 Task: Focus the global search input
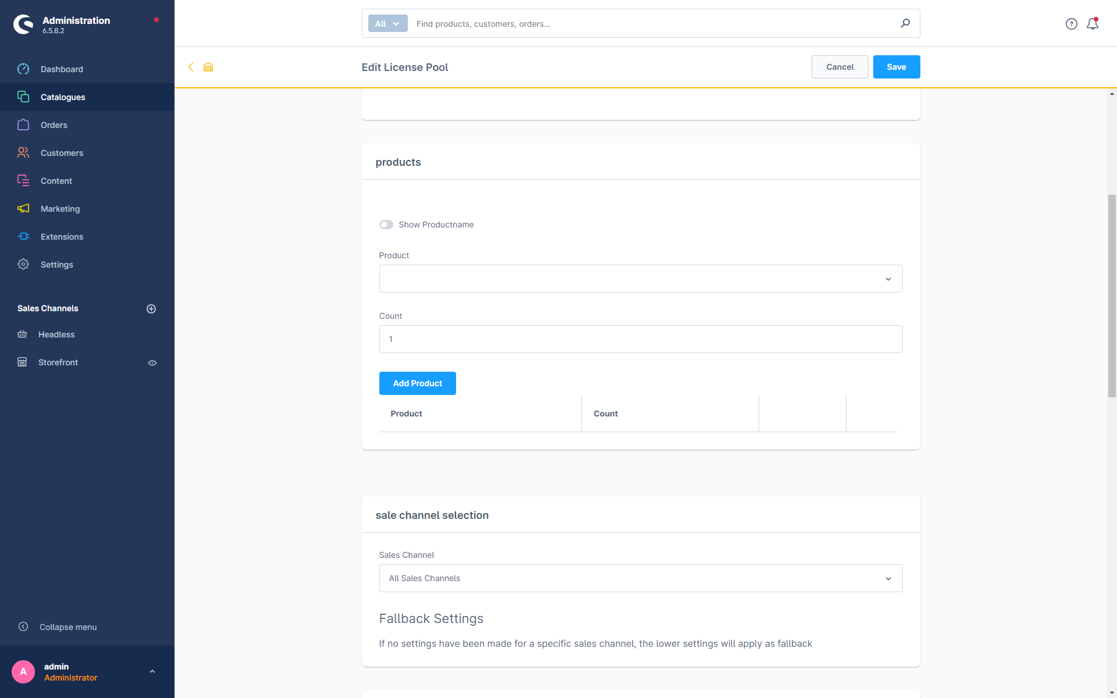coord(652,24)
